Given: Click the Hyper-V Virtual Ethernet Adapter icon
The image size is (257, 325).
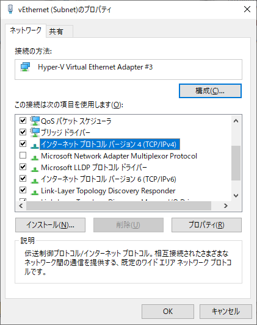Looking at the screenshot, I should click(x=25, y=67).
